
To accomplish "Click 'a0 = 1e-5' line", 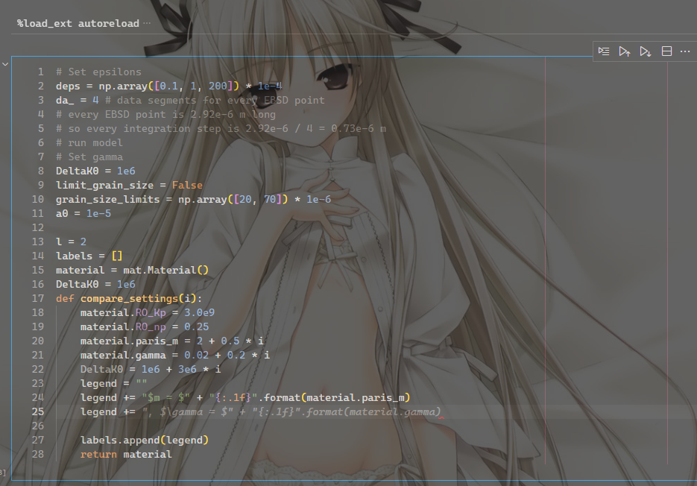I will pos(83,213).
